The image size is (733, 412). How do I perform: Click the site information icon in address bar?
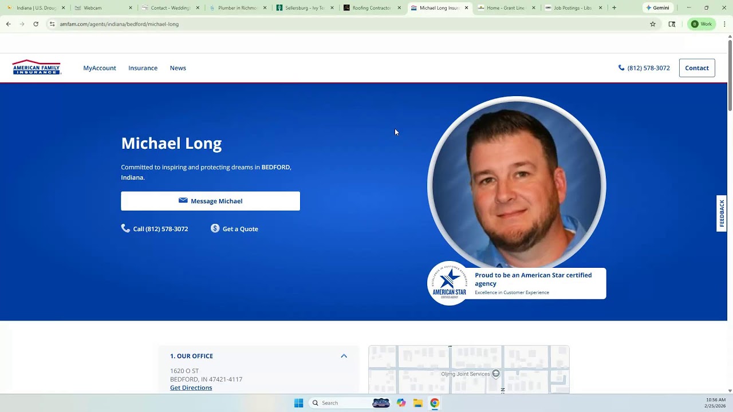(x=52, y=24)
